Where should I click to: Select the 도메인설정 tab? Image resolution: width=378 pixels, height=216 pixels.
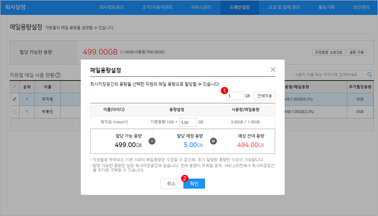(240, 7)
